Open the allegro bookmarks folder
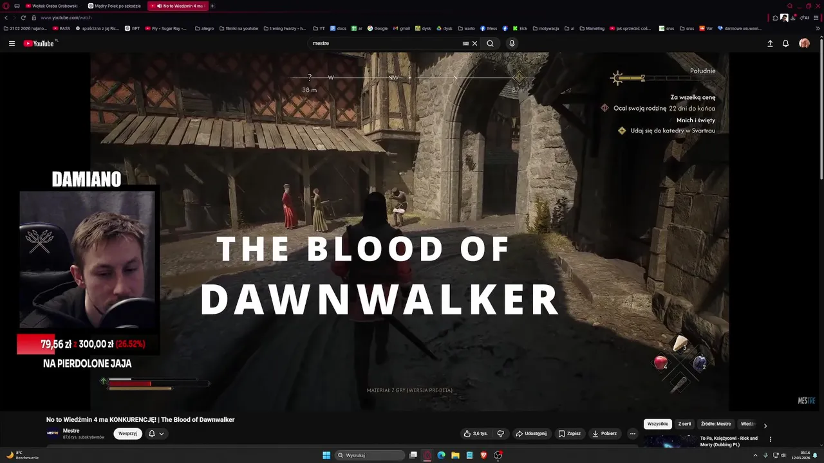Image resolution: width=824 pixels, height=463 pixels. (204, 28)
